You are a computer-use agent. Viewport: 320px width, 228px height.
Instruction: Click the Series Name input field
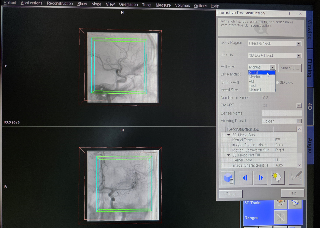pos(281,113)
